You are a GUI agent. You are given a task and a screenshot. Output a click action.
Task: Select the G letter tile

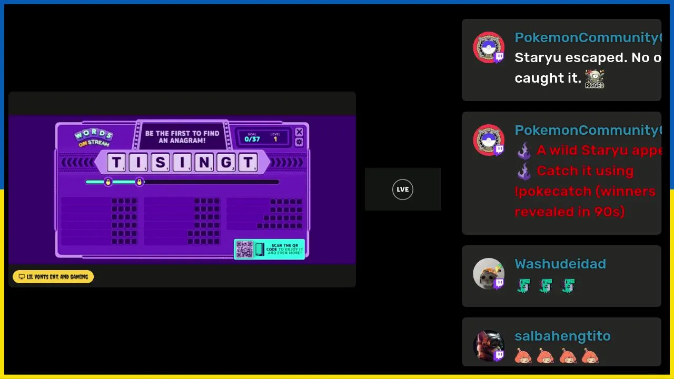pyautogui.click(x=225, y=163)
